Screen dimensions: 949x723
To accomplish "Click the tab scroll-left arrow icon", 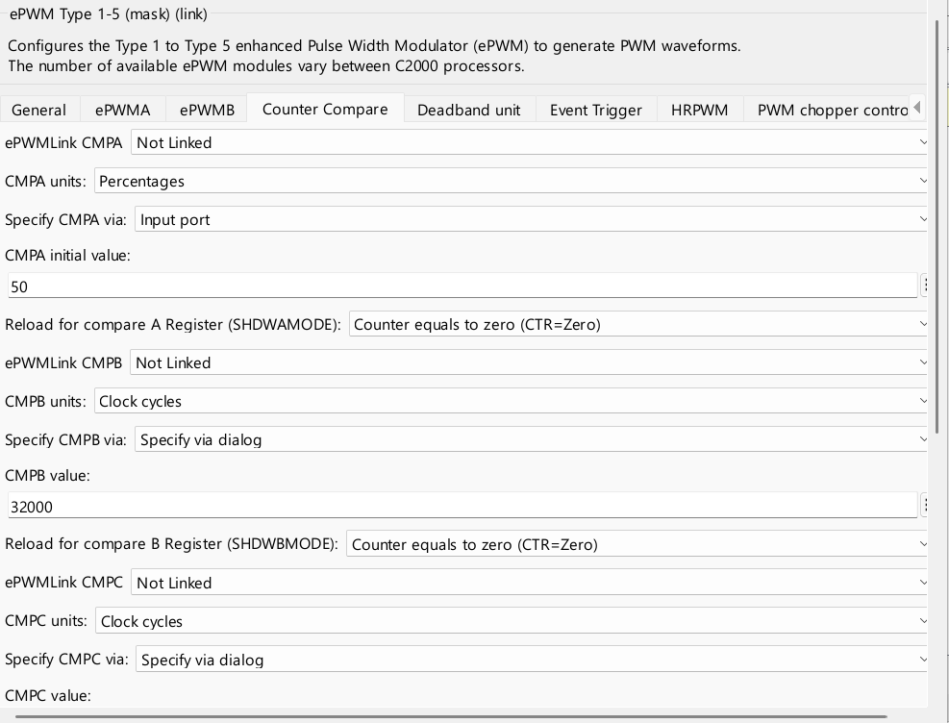I will [x=917, y=108].
